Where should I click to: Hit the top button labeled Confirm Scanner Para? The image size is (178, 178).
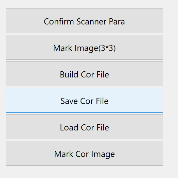[x=84, y=21]
